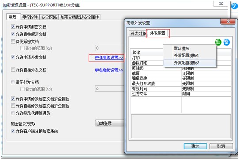Check 备份的范围 under 备份外发文档
This screenshot has width=239, height=160.
click(x=23, y=88)
